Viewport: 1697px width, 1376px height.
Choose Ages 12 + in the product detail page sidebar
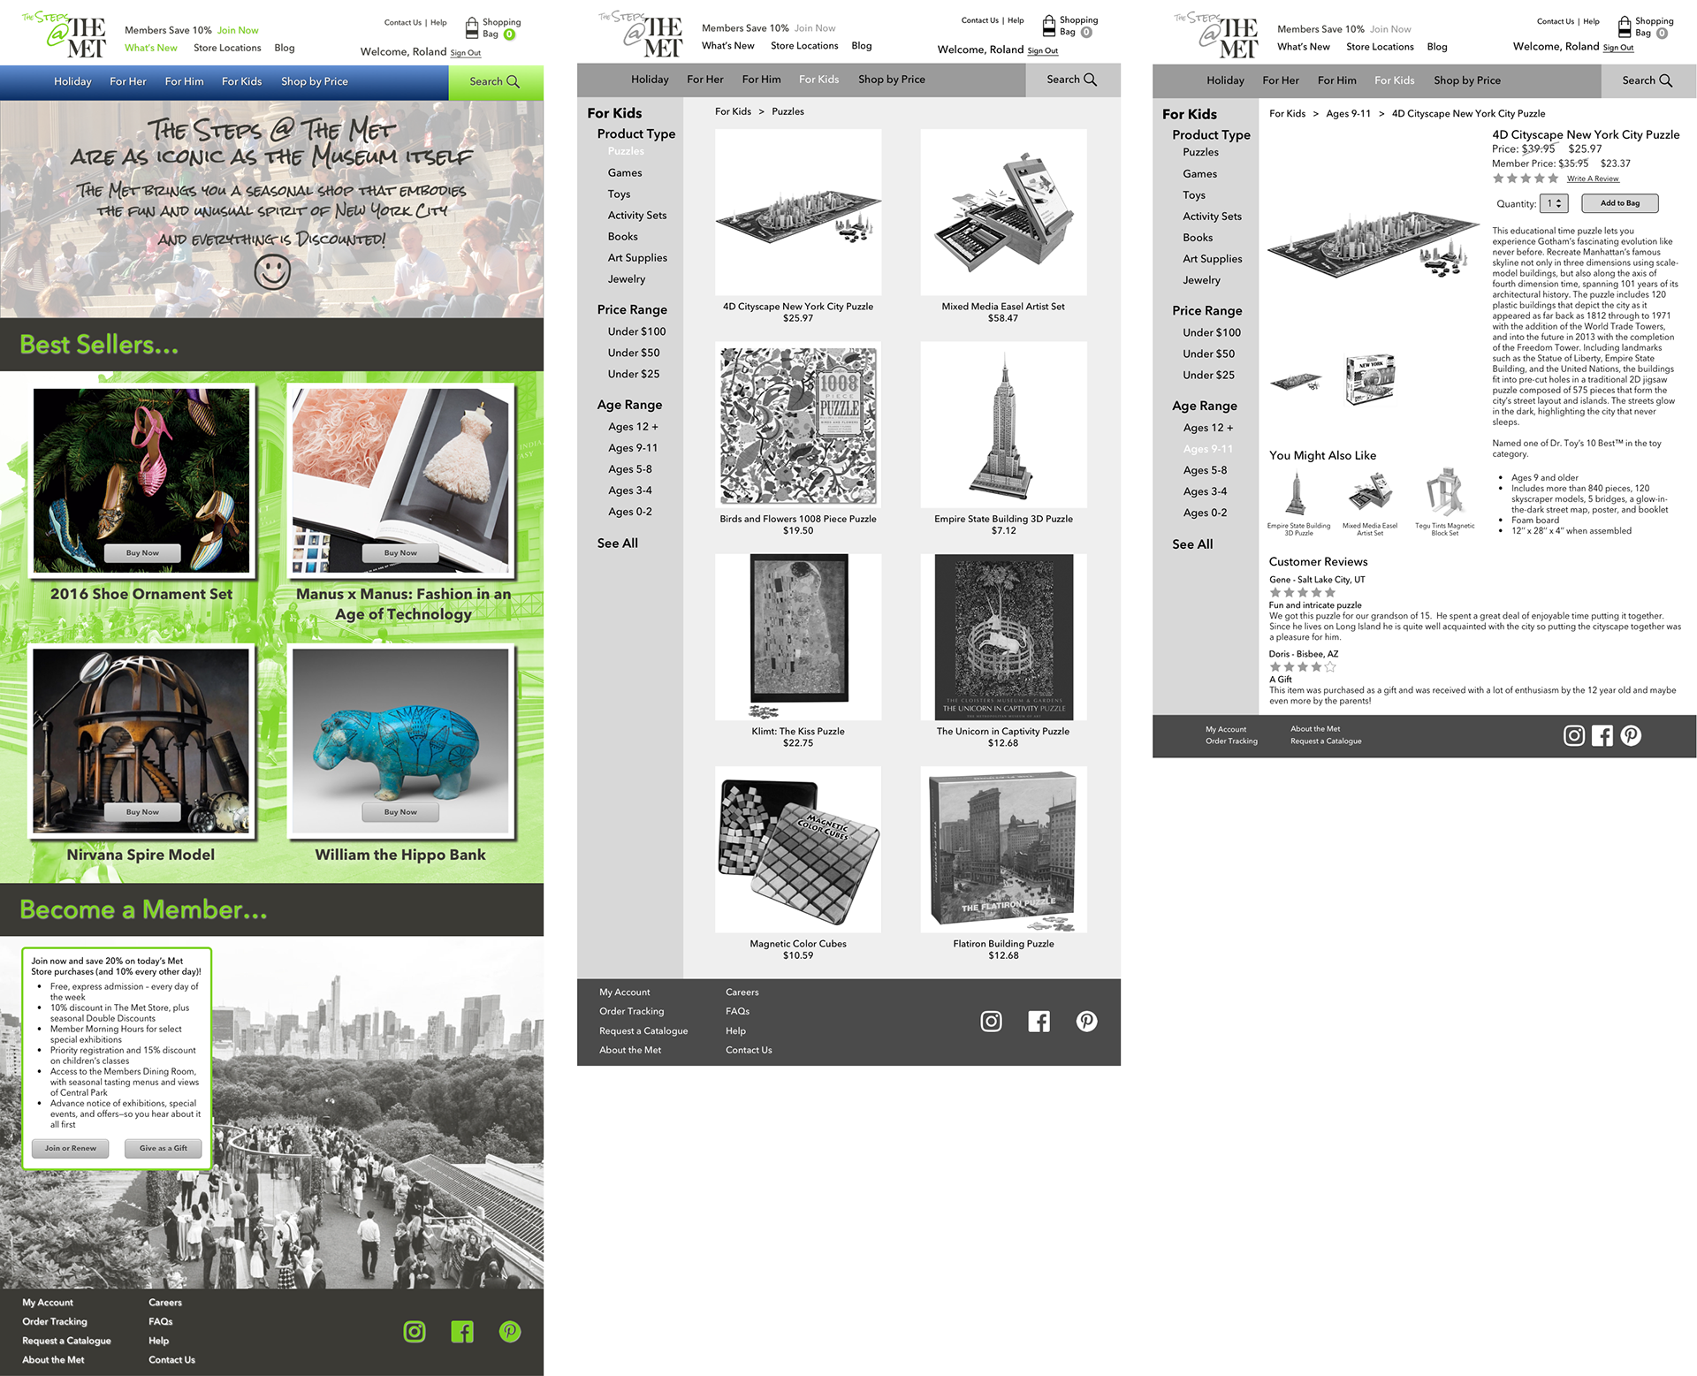[x=1208, y=428]
